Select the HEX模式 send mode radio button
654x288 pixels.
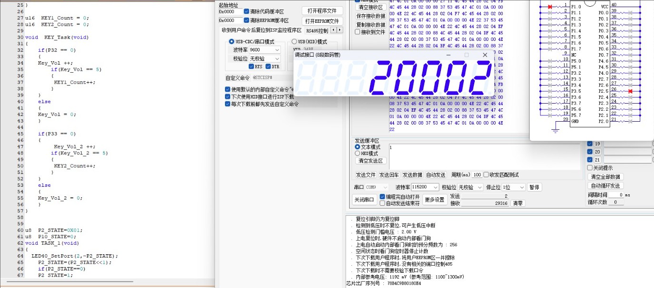tap(358, 154)
